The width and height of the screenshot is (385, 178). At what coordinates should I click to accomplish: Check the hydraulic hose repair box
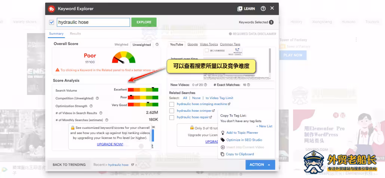[x=172, y=117]
